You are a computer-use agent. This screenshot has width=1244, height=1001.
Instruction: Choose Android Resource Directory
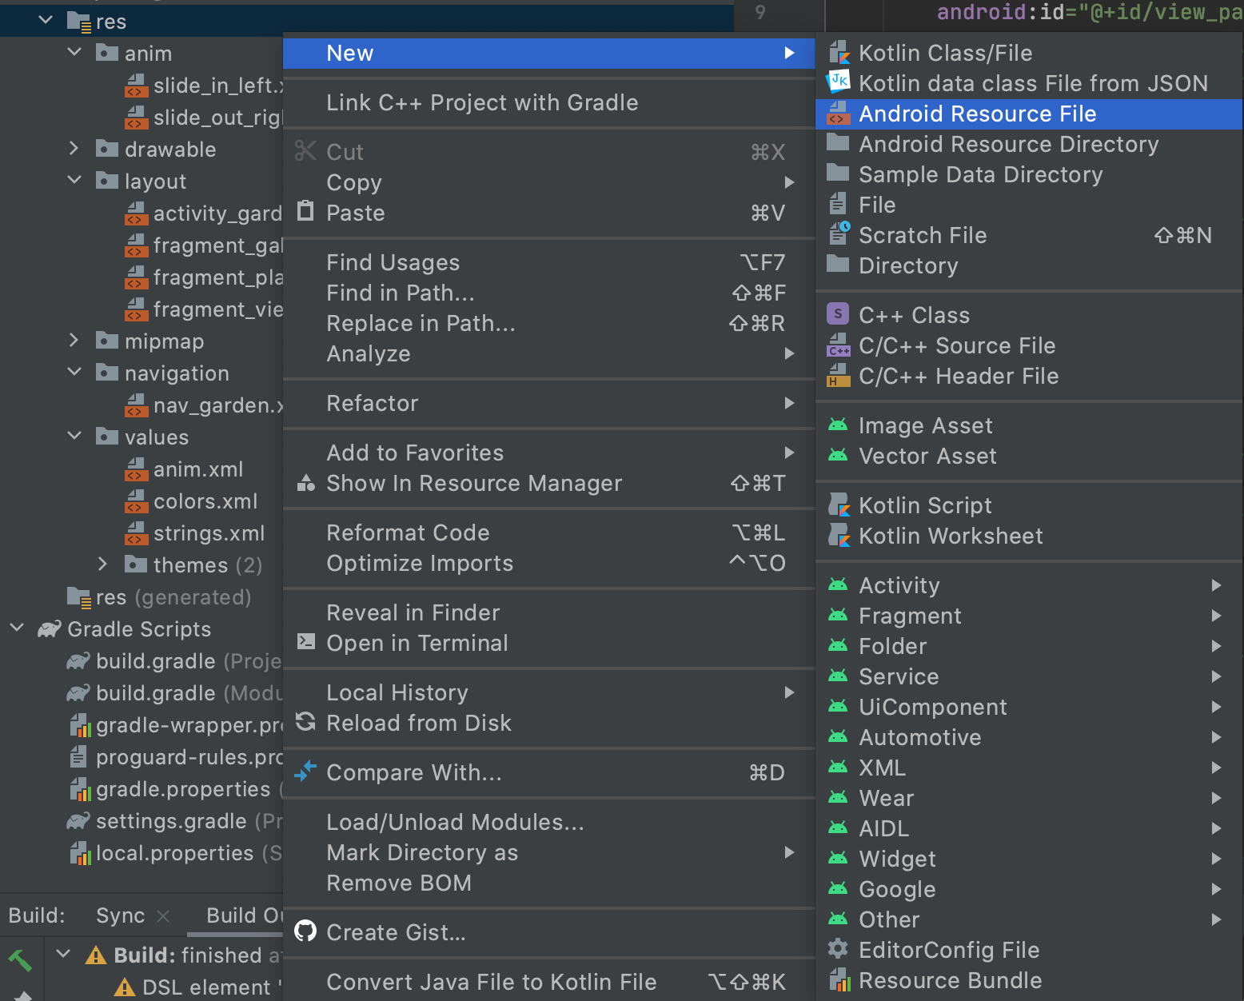1029,144
